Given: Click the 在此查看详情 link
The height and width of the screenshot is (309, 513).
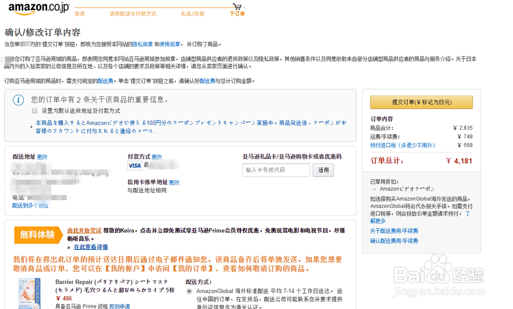Looking at the screenshot, I should click(91, 247).
